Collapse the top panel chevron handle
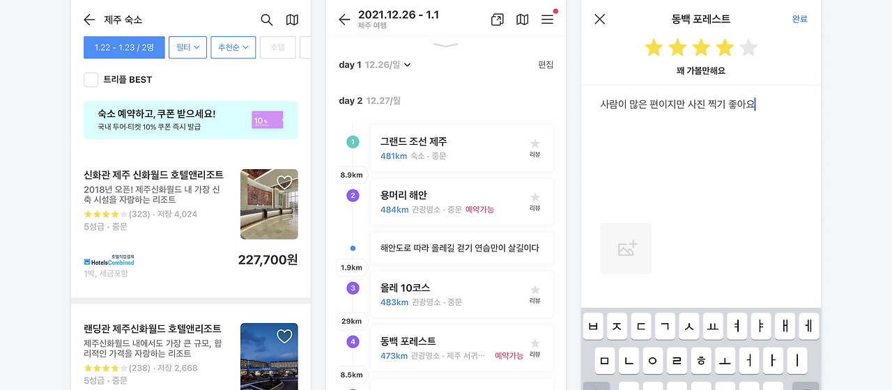The width and height of the screenshot is (892, 390). 446,45
